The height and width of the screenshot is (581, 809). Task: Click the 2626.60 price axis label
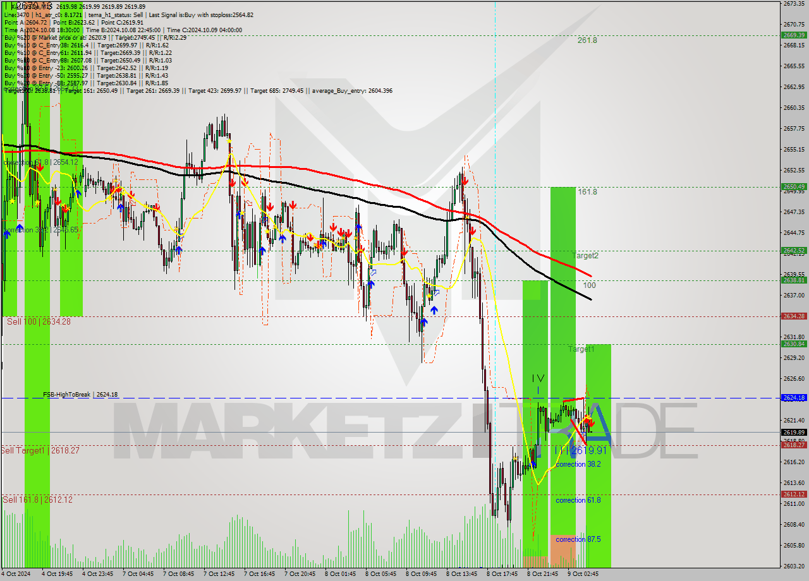pyautogui.click(x=794, y=378)
